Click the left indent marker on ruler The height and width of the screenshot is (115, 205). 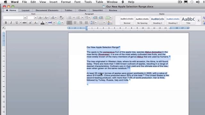point(86,30)
